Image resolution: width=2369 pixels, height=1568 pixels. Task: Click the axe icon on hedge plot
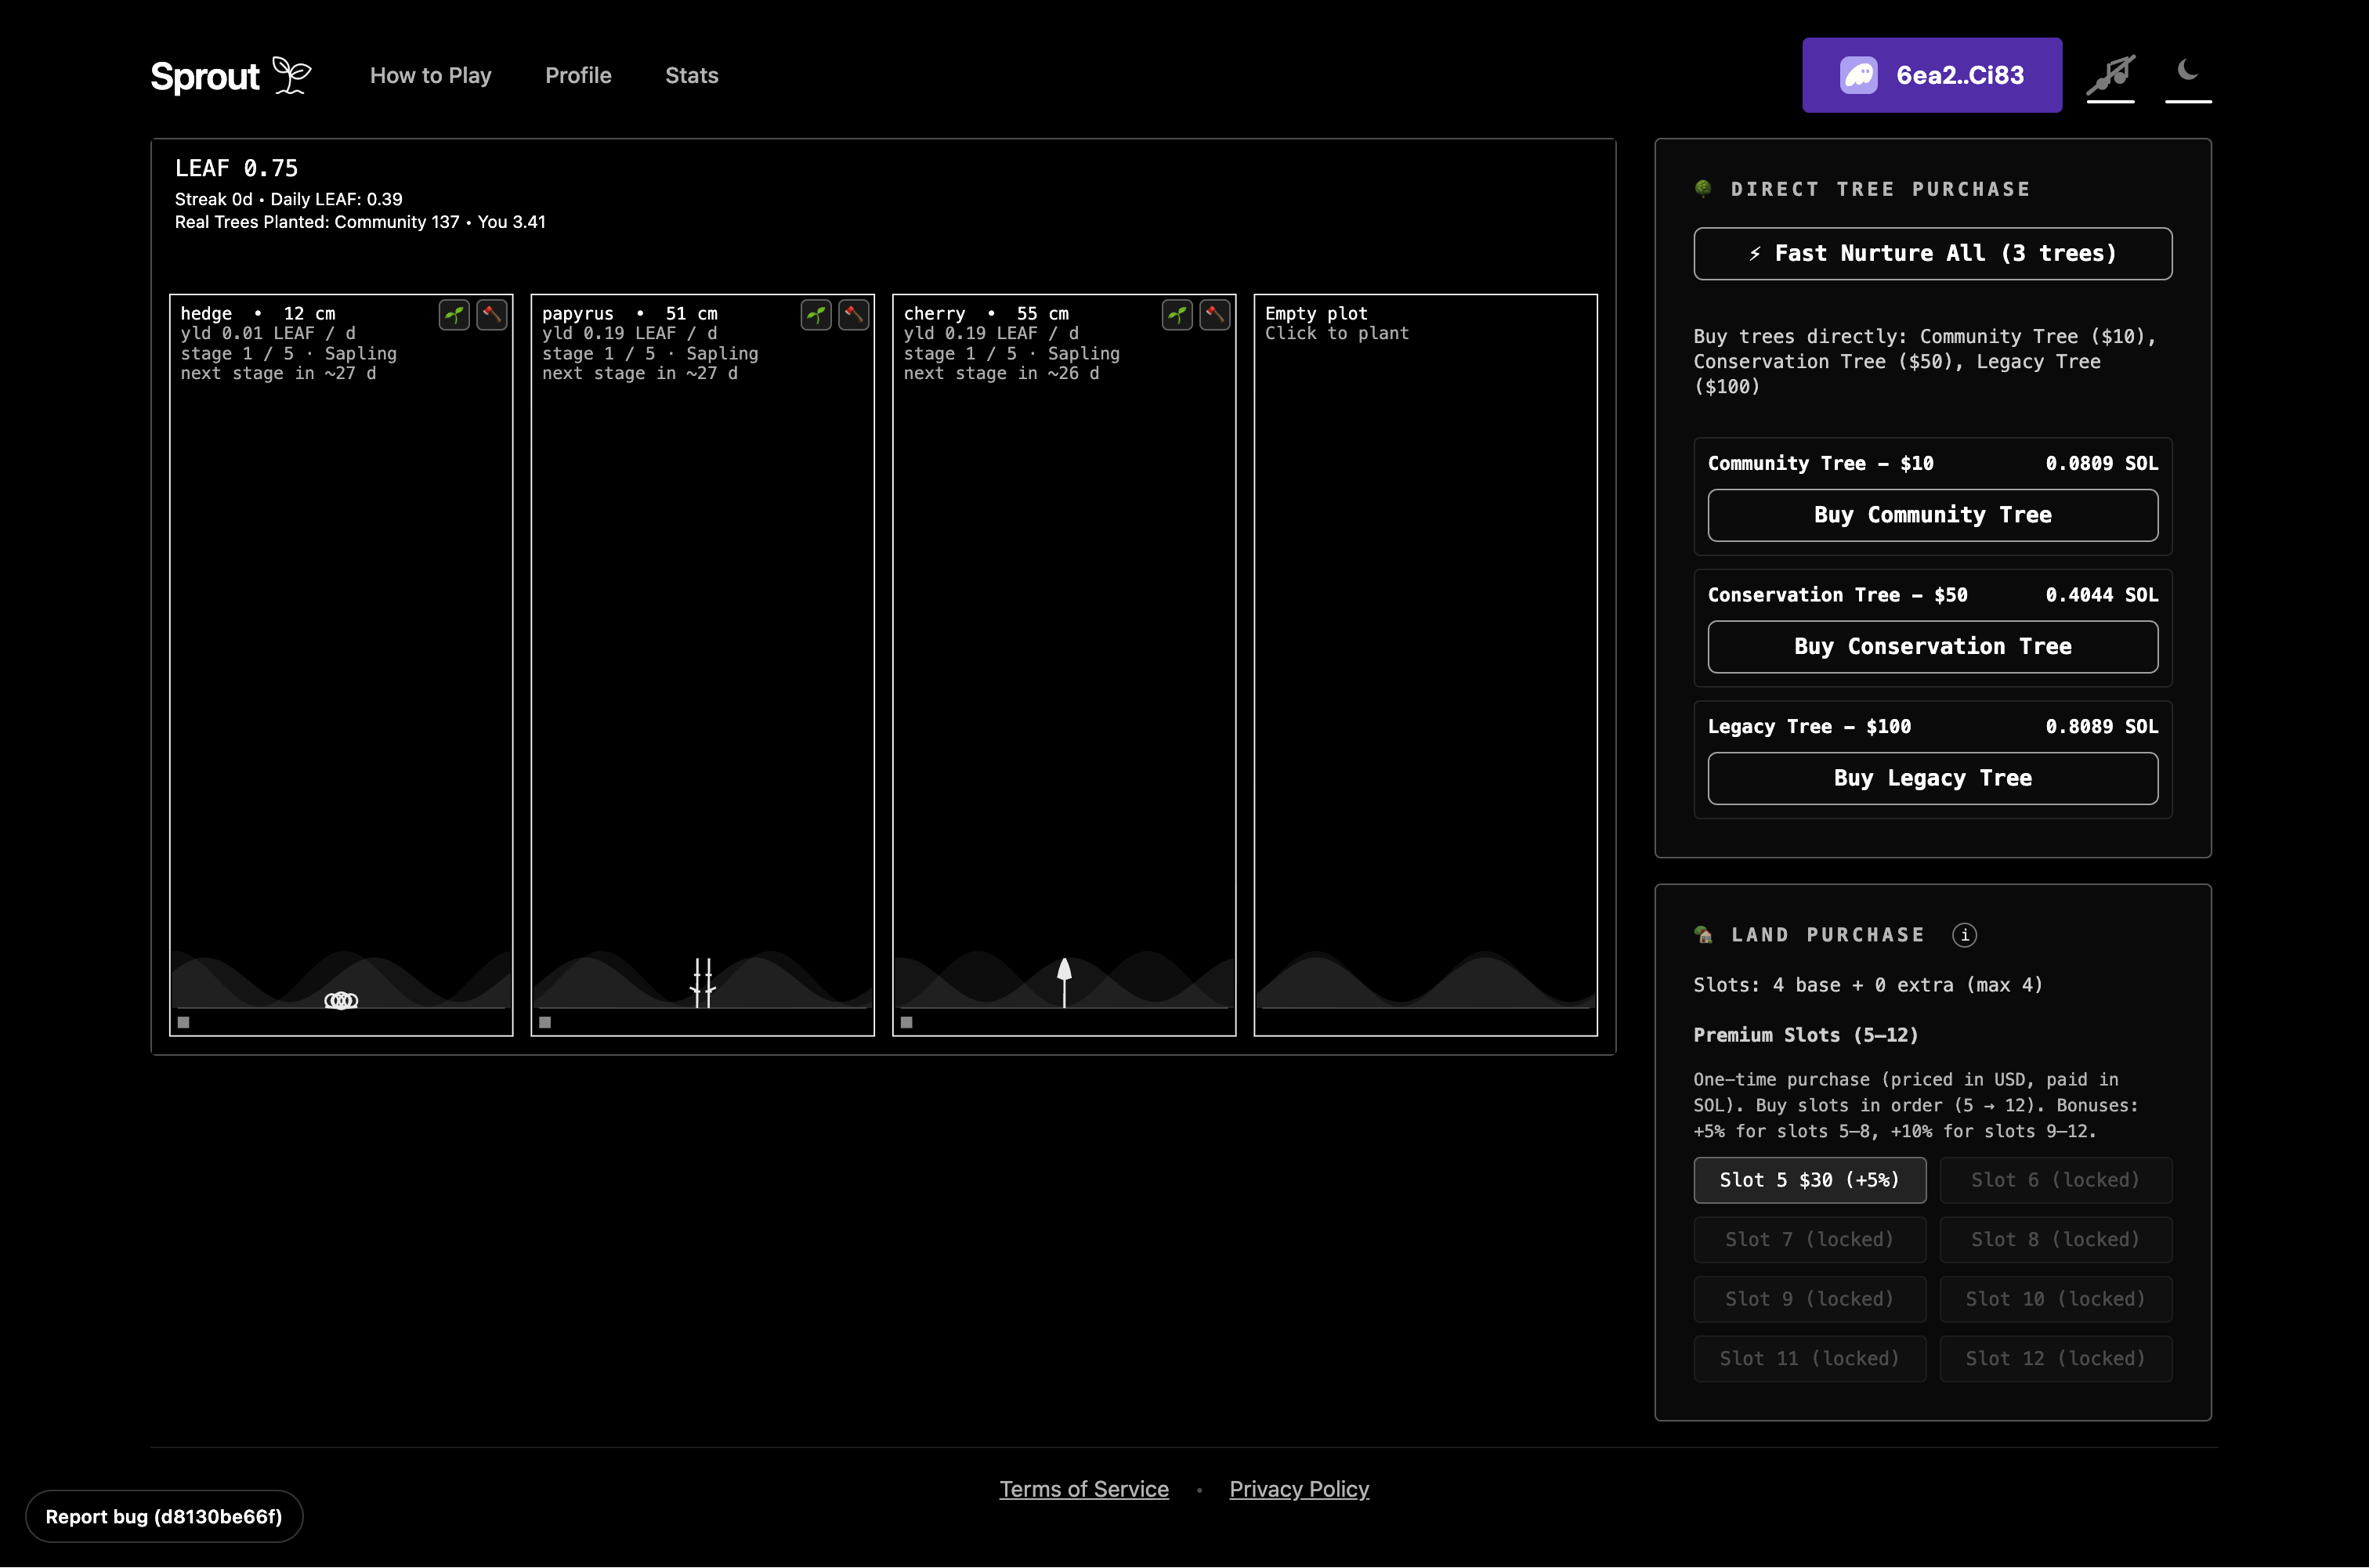click(491, 315)
